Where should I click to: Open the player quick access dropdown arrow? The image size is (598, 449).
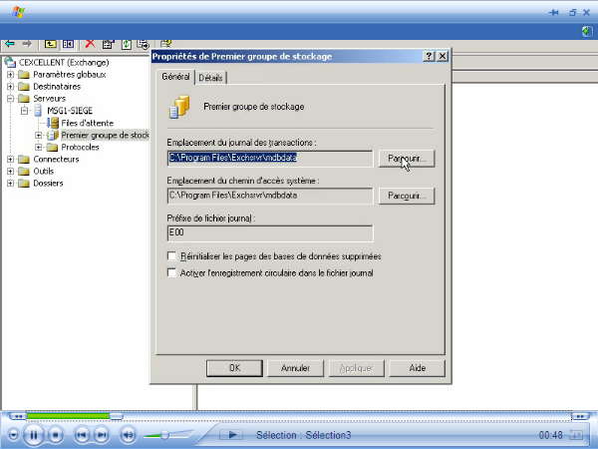pyautogui.click(x=13, y=435)
